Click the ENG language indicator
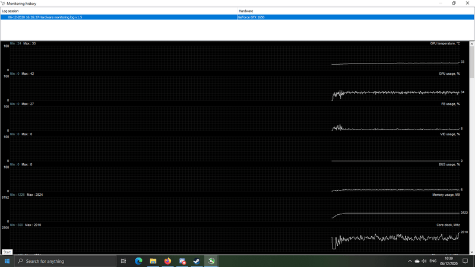 433,261
